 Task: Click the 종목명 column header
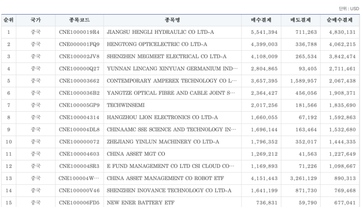click(x=172, y=20)
